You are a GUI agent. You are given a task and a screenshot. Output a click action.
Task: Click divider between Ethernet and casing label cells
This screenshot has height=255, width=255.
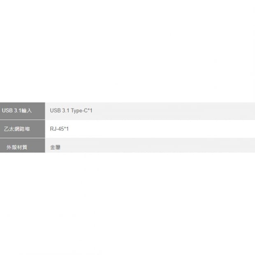click(x=23, y=138)
